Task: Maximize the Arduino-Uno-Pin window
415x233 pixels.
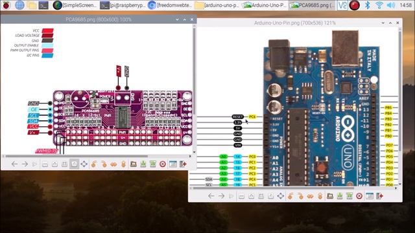Action: coord(390,23)
